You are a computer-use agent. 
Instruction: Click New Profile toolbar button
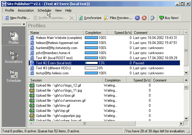click(x=17, y=18)
